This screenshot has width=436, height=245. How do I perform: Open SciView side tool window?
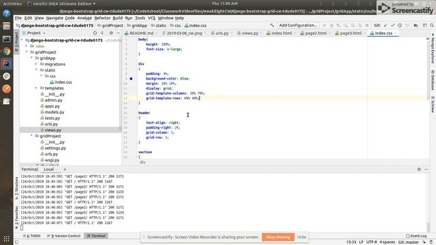(433, 104)
